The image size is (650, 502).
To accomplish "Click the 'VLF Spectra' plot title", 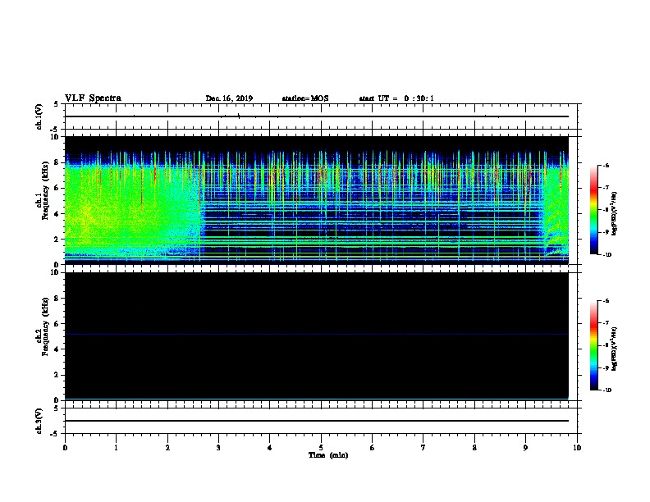I will [93, 98].
